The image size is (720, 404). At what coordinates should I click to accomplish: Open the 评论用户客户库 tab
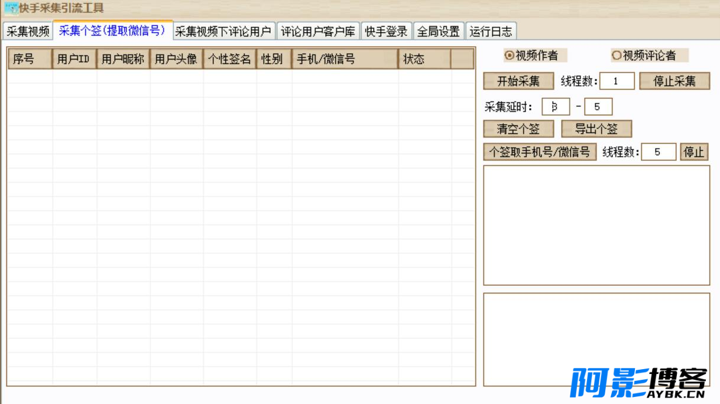point(318,31)
